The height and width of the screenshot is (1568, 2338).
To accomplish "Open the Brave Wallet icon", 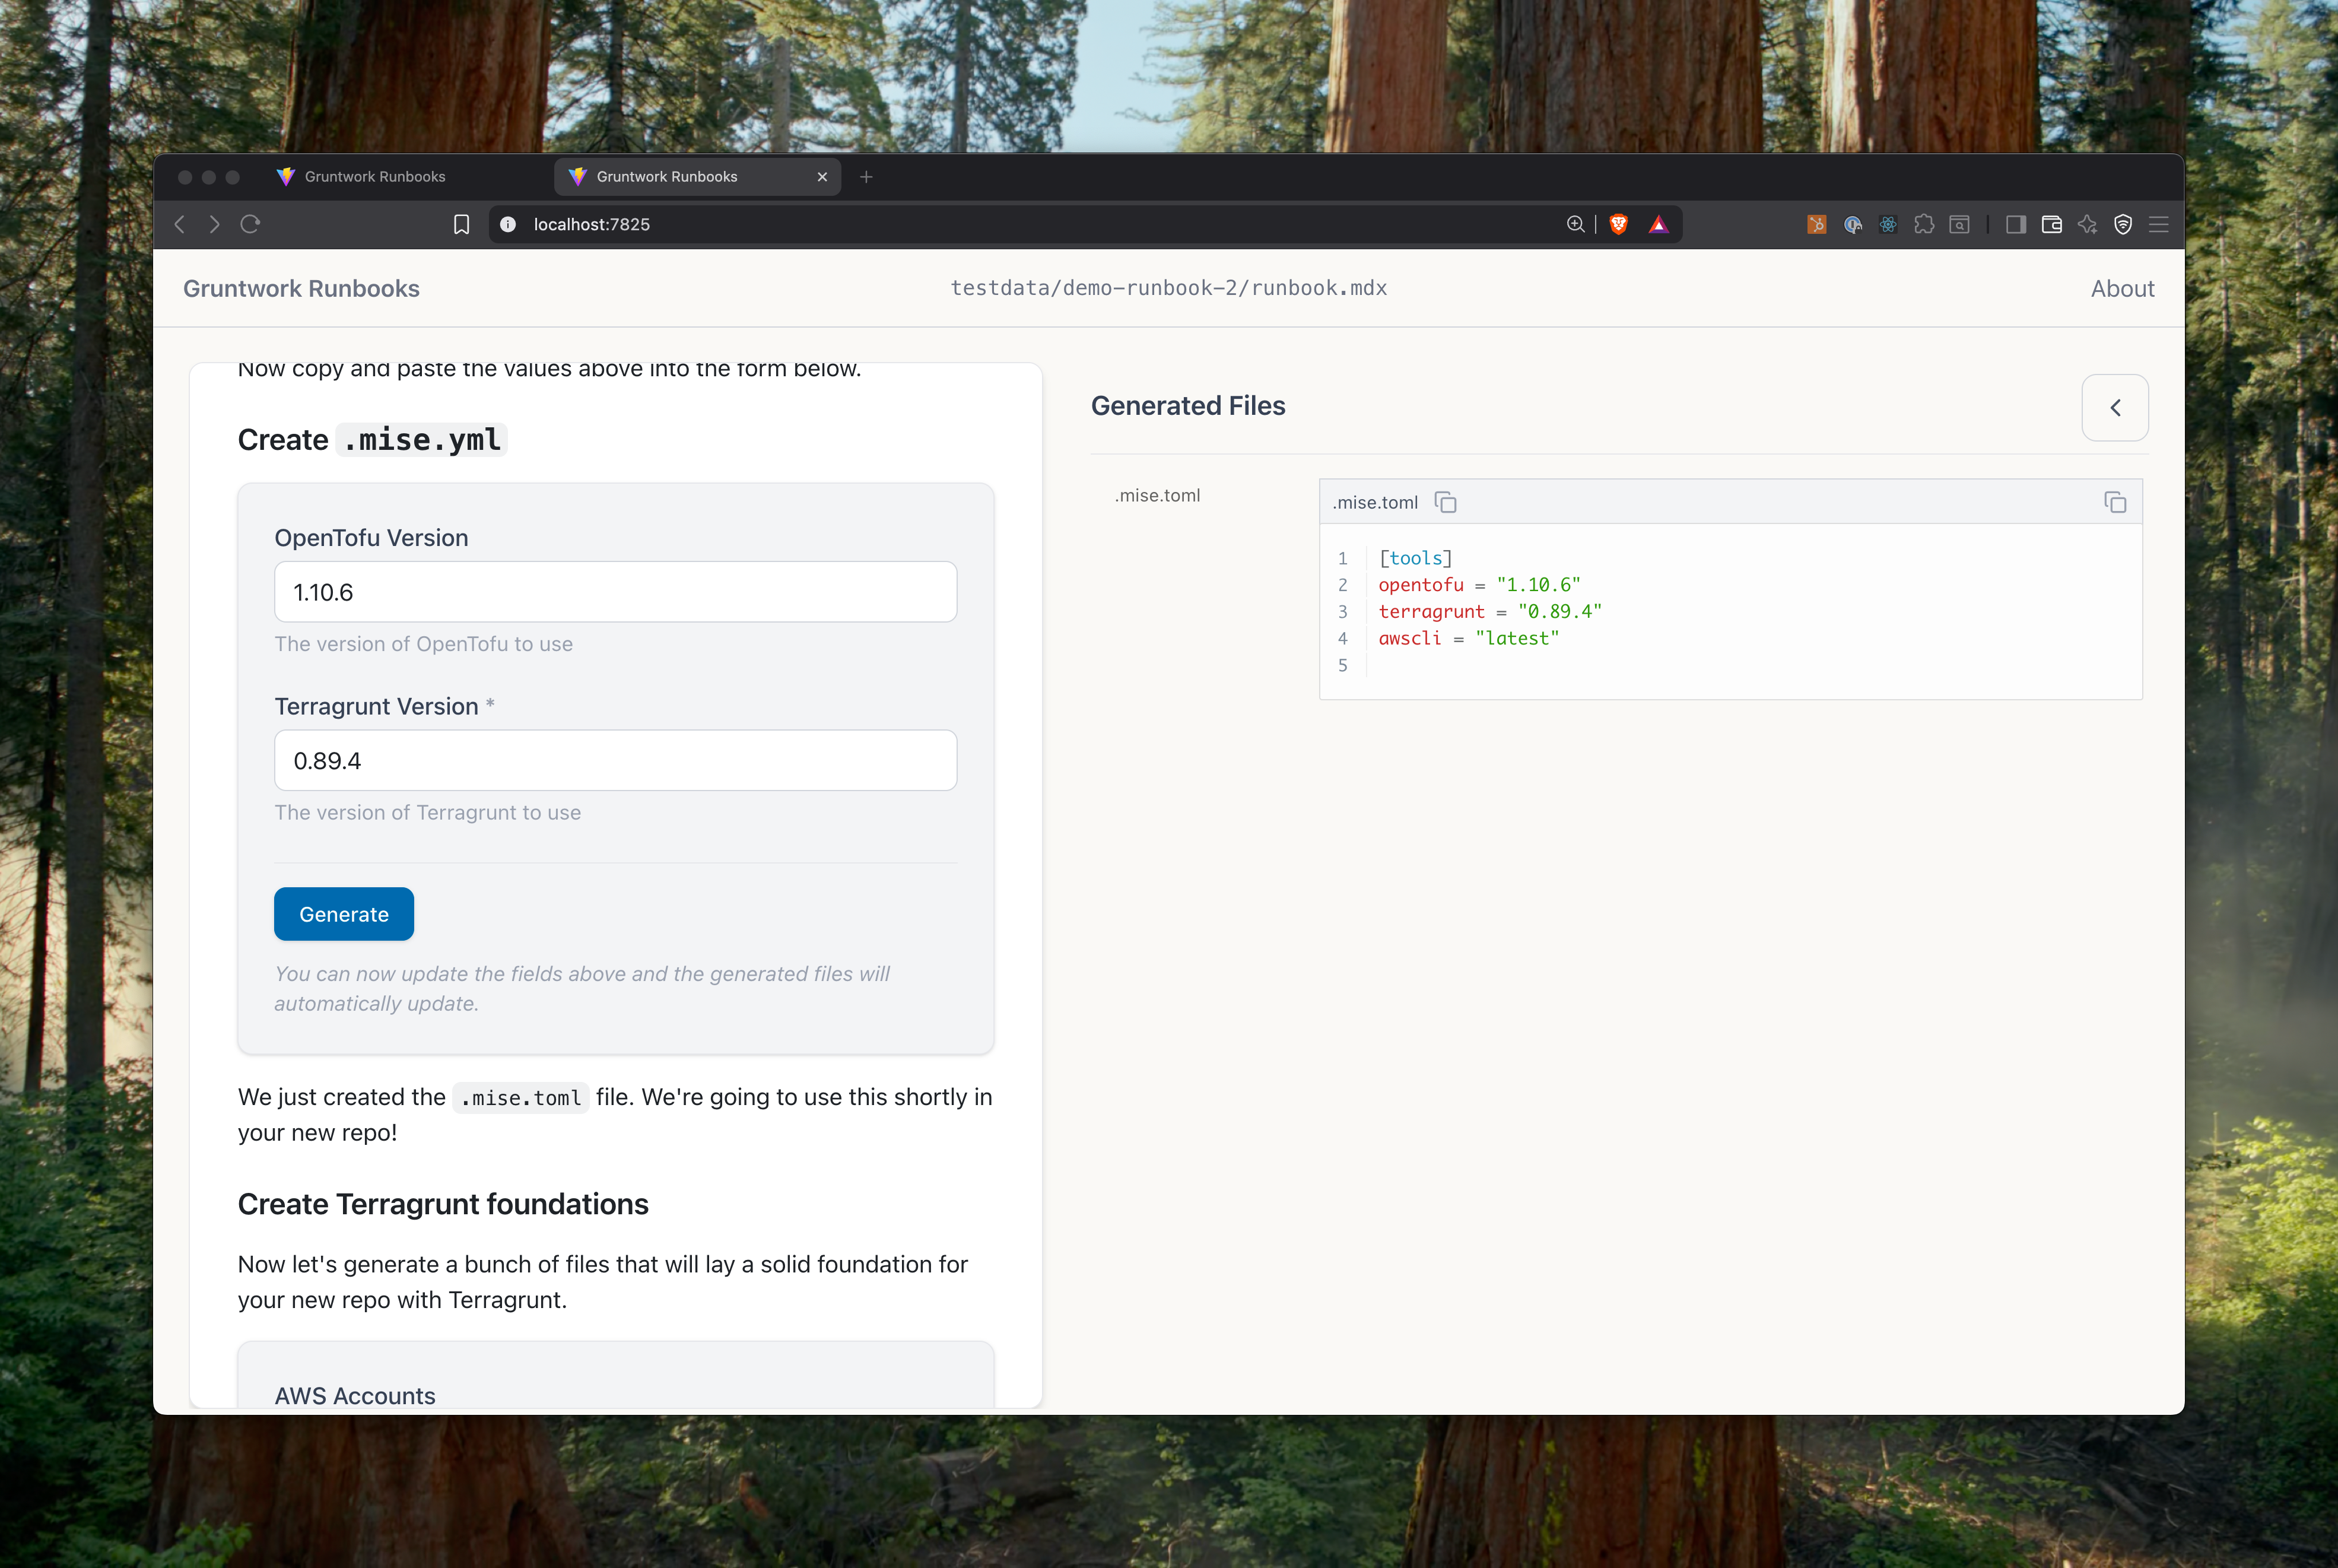I will pyautogui.click(x=2052, y=224).
